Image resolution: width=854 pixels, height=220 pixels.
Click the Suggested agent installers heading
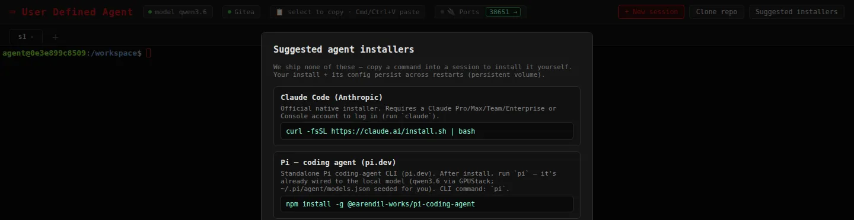[343, 49]
